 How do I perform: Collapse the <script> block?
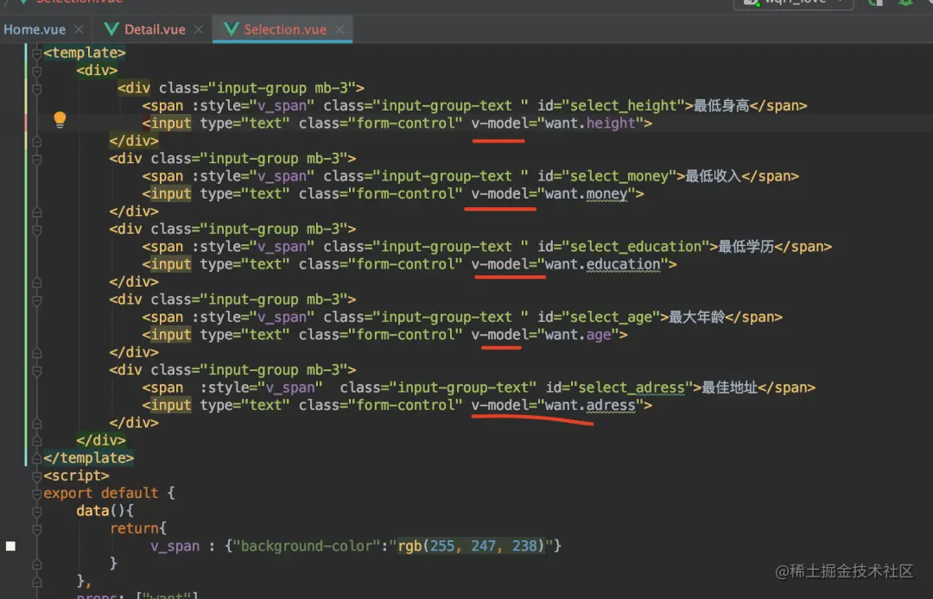point(37,476)
